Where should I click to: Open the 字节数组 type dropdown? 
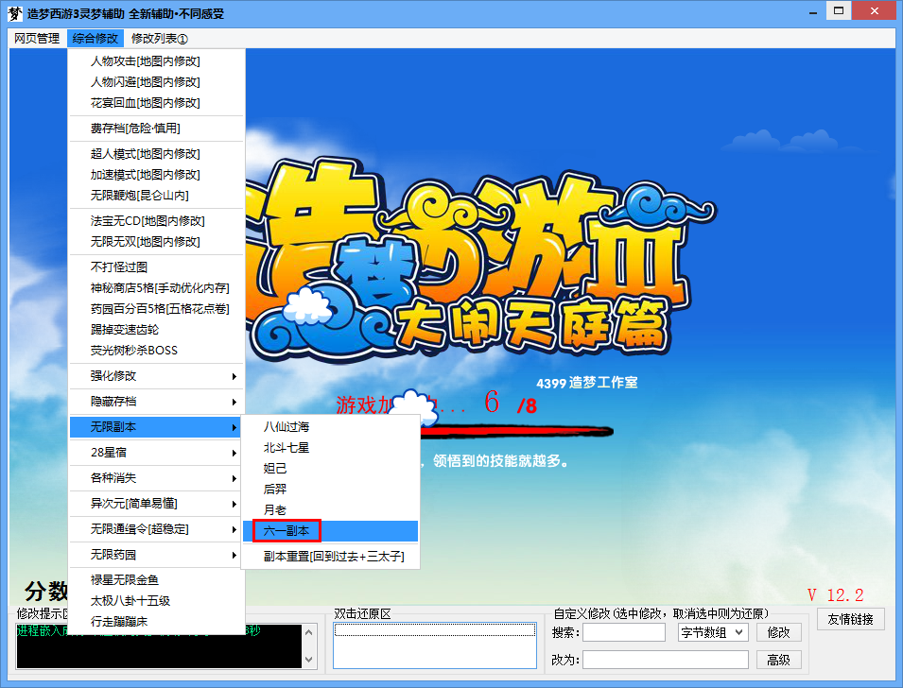tap(714, 632)
